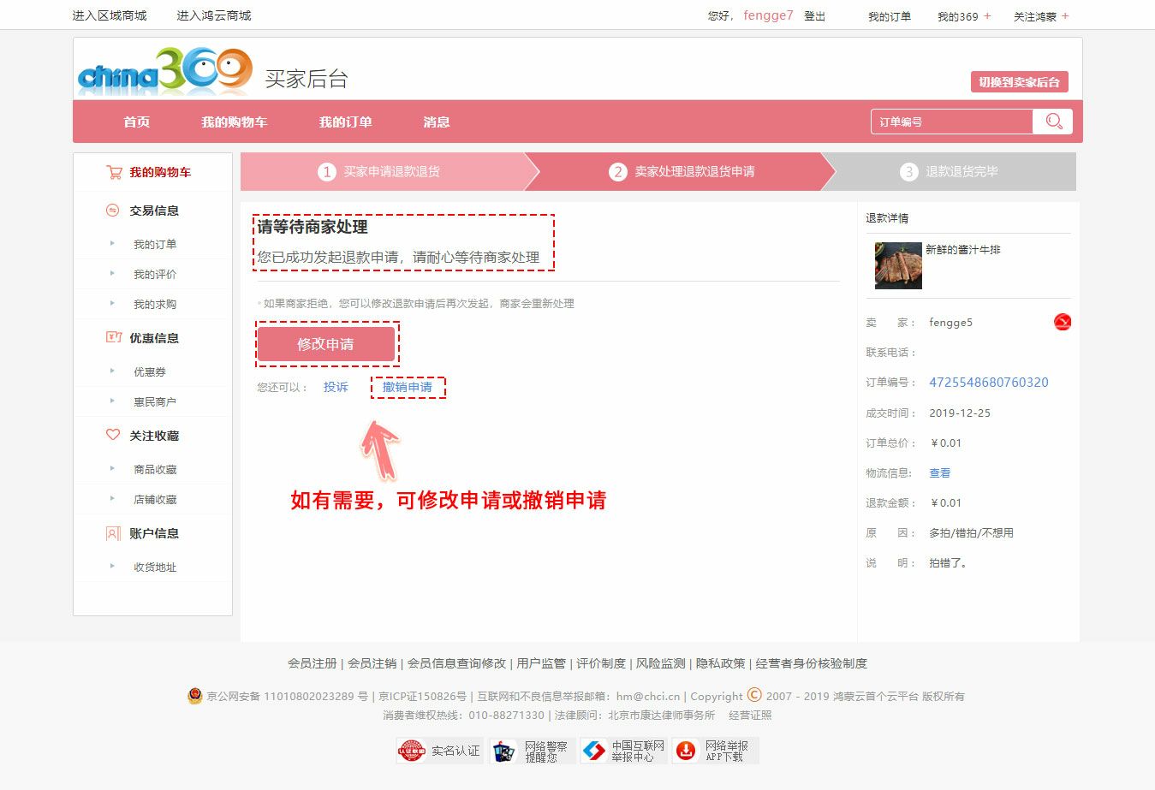Click the 中国互联网举报中心 icon
Viewport: 1155px width, 790px height.
pyautogui.click(x=593, y=751)
